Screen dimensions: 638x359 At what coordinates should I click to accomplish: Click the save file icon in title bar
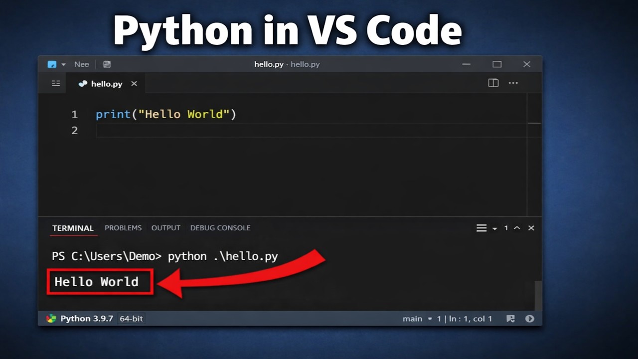tap(107, 64)
